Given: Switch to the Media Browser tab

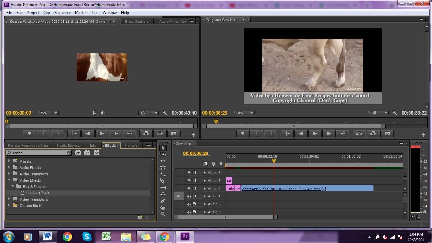Looking at the screenshot, I should (x=69, y=146).
